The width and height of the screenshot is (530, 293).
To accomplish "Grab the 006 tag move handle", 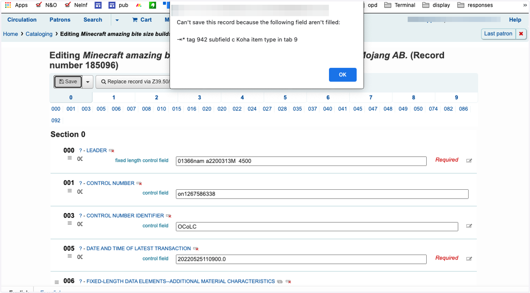I will (57, 282).
